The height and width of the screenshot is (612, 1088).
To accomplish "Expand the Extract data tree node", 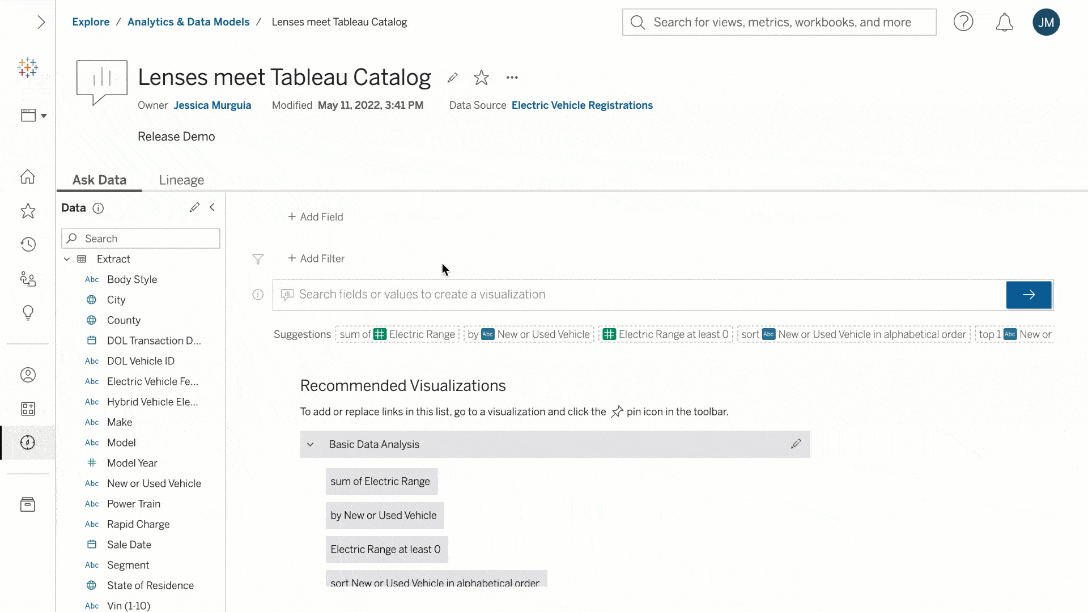I will pos(66,258).
